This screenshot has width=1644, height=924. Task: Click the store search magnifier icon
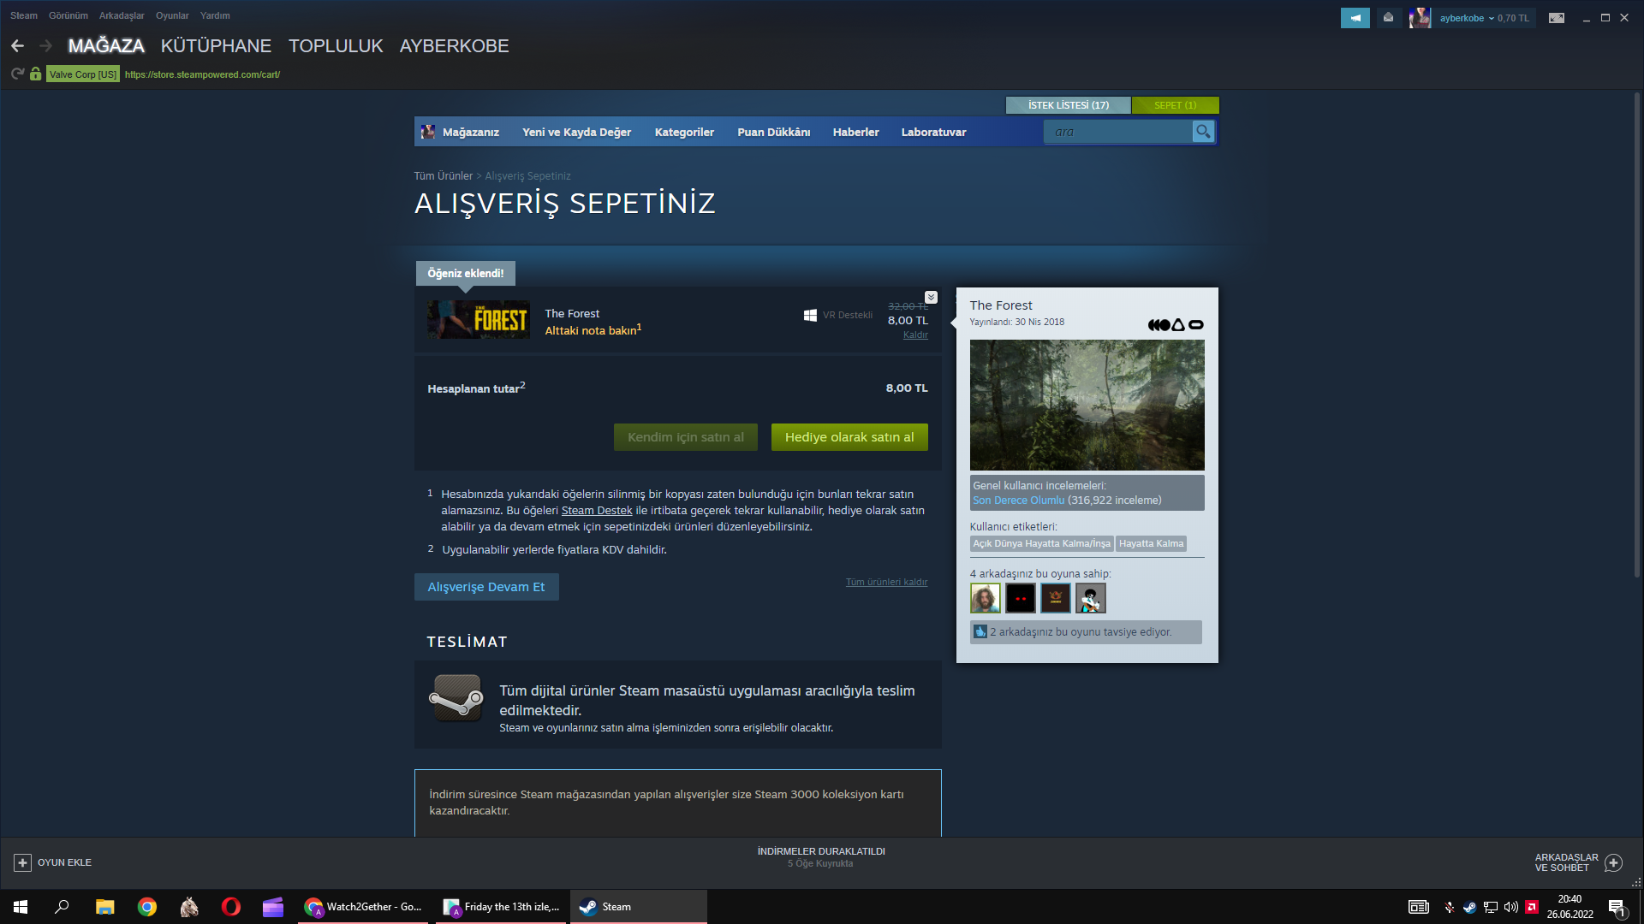coord(1203,132)
